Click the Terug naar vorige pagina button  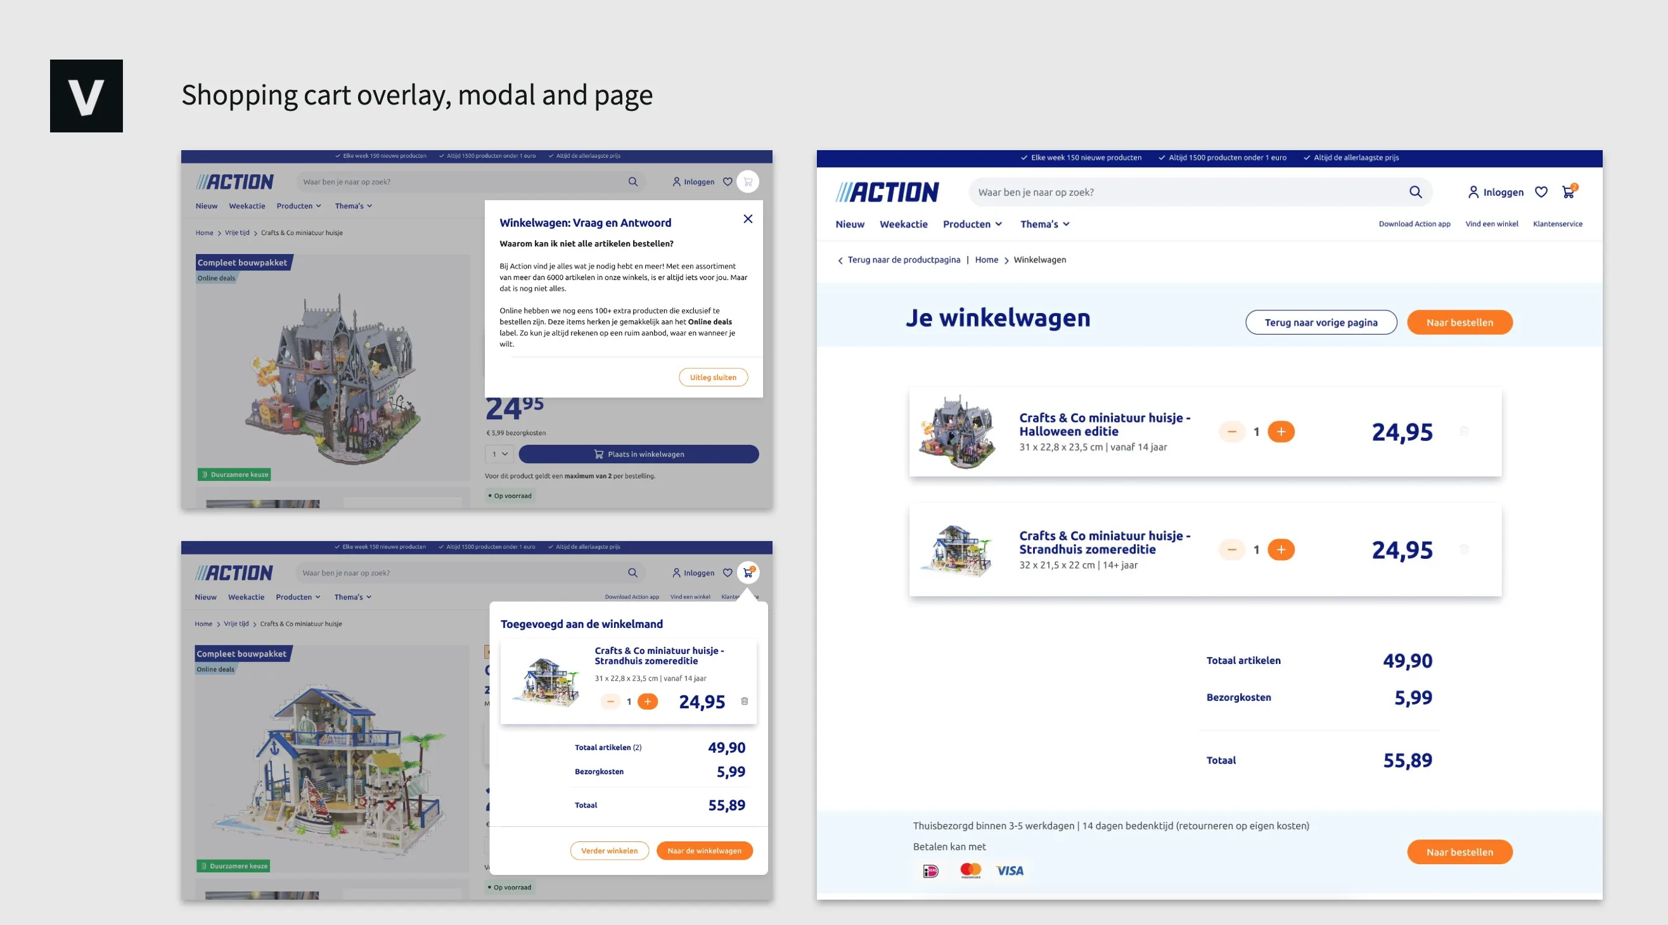click(1321, 322)
